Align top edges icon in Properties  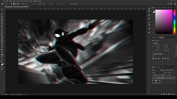click(163, 59)
